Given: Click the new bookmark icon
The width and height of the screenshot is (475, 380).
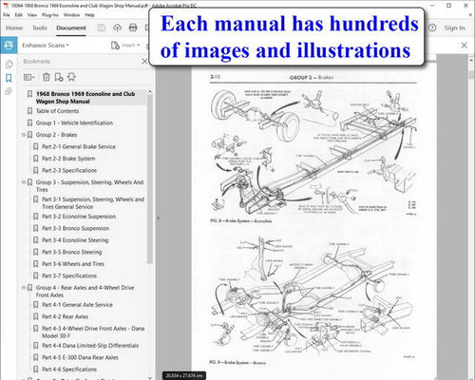Looking at the screenshot, I should pos(59,77).
